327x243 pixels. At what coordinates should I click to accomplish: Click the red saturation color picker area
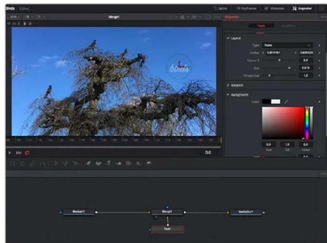[283, 123]
